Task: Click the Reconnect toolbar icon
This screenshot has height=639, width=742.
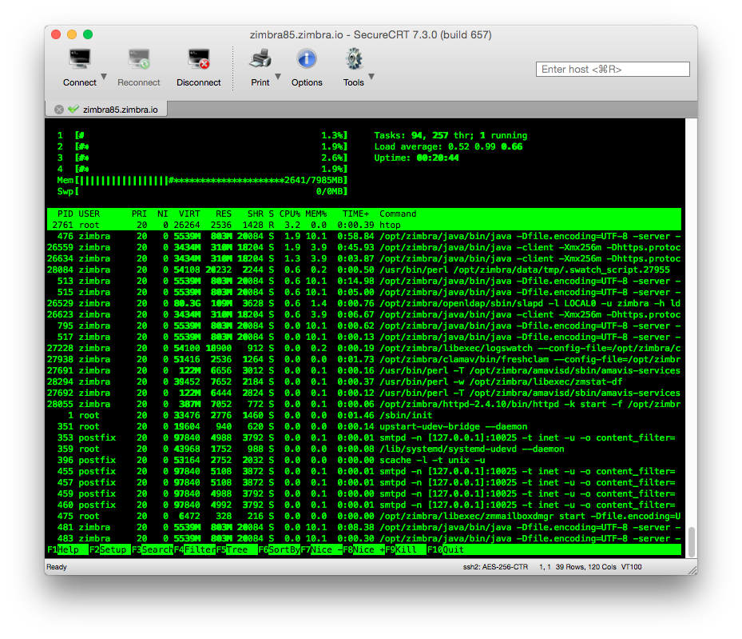Action: [139, 59]
